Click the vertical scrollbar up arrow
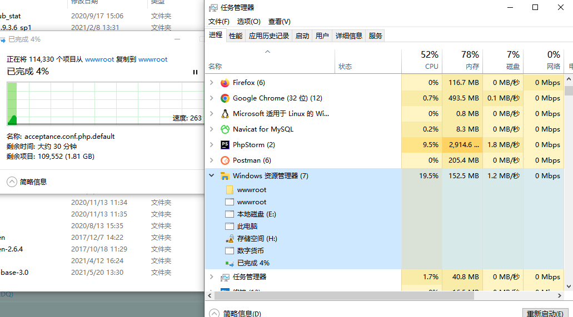573x317 pixels. (x=569, y=79)
